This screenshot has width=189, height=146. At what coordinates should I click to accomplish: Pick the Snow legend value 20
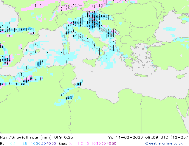click(x=98, y=144)
